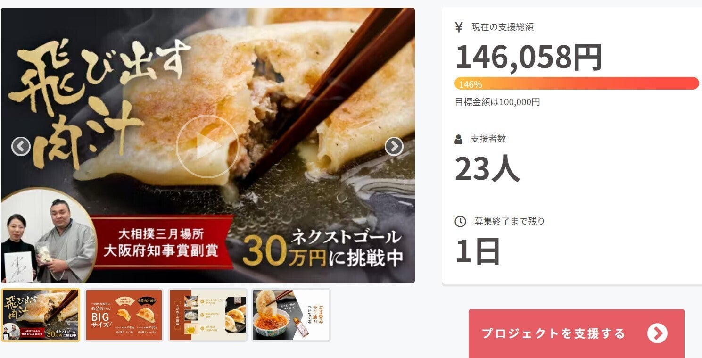The image size is (702, 358).
Task: Show the ラー油 sauce thumbnail
Action: 291,315
